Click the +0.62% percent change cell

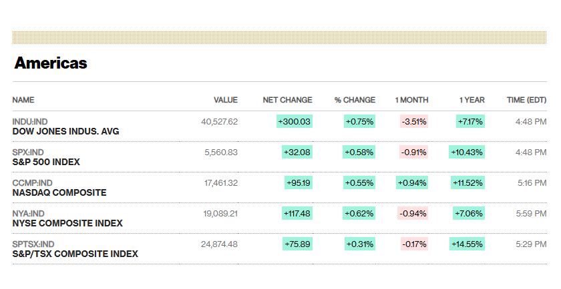click(359, 213)
